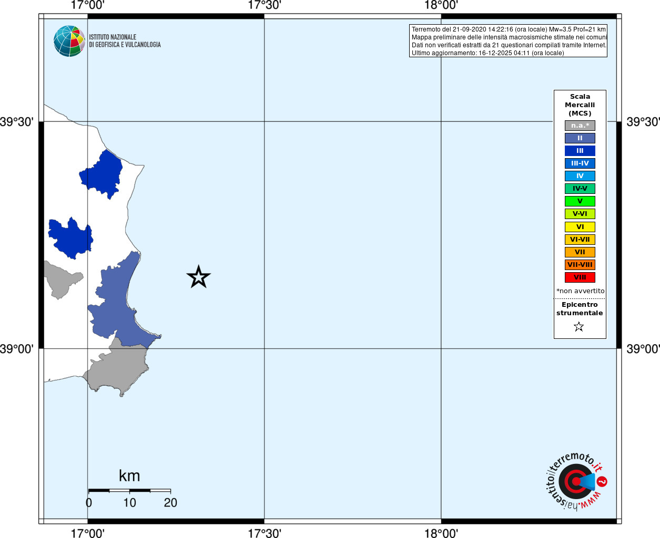
Task: Click the INGV globe logo
Action: (69, 41)
